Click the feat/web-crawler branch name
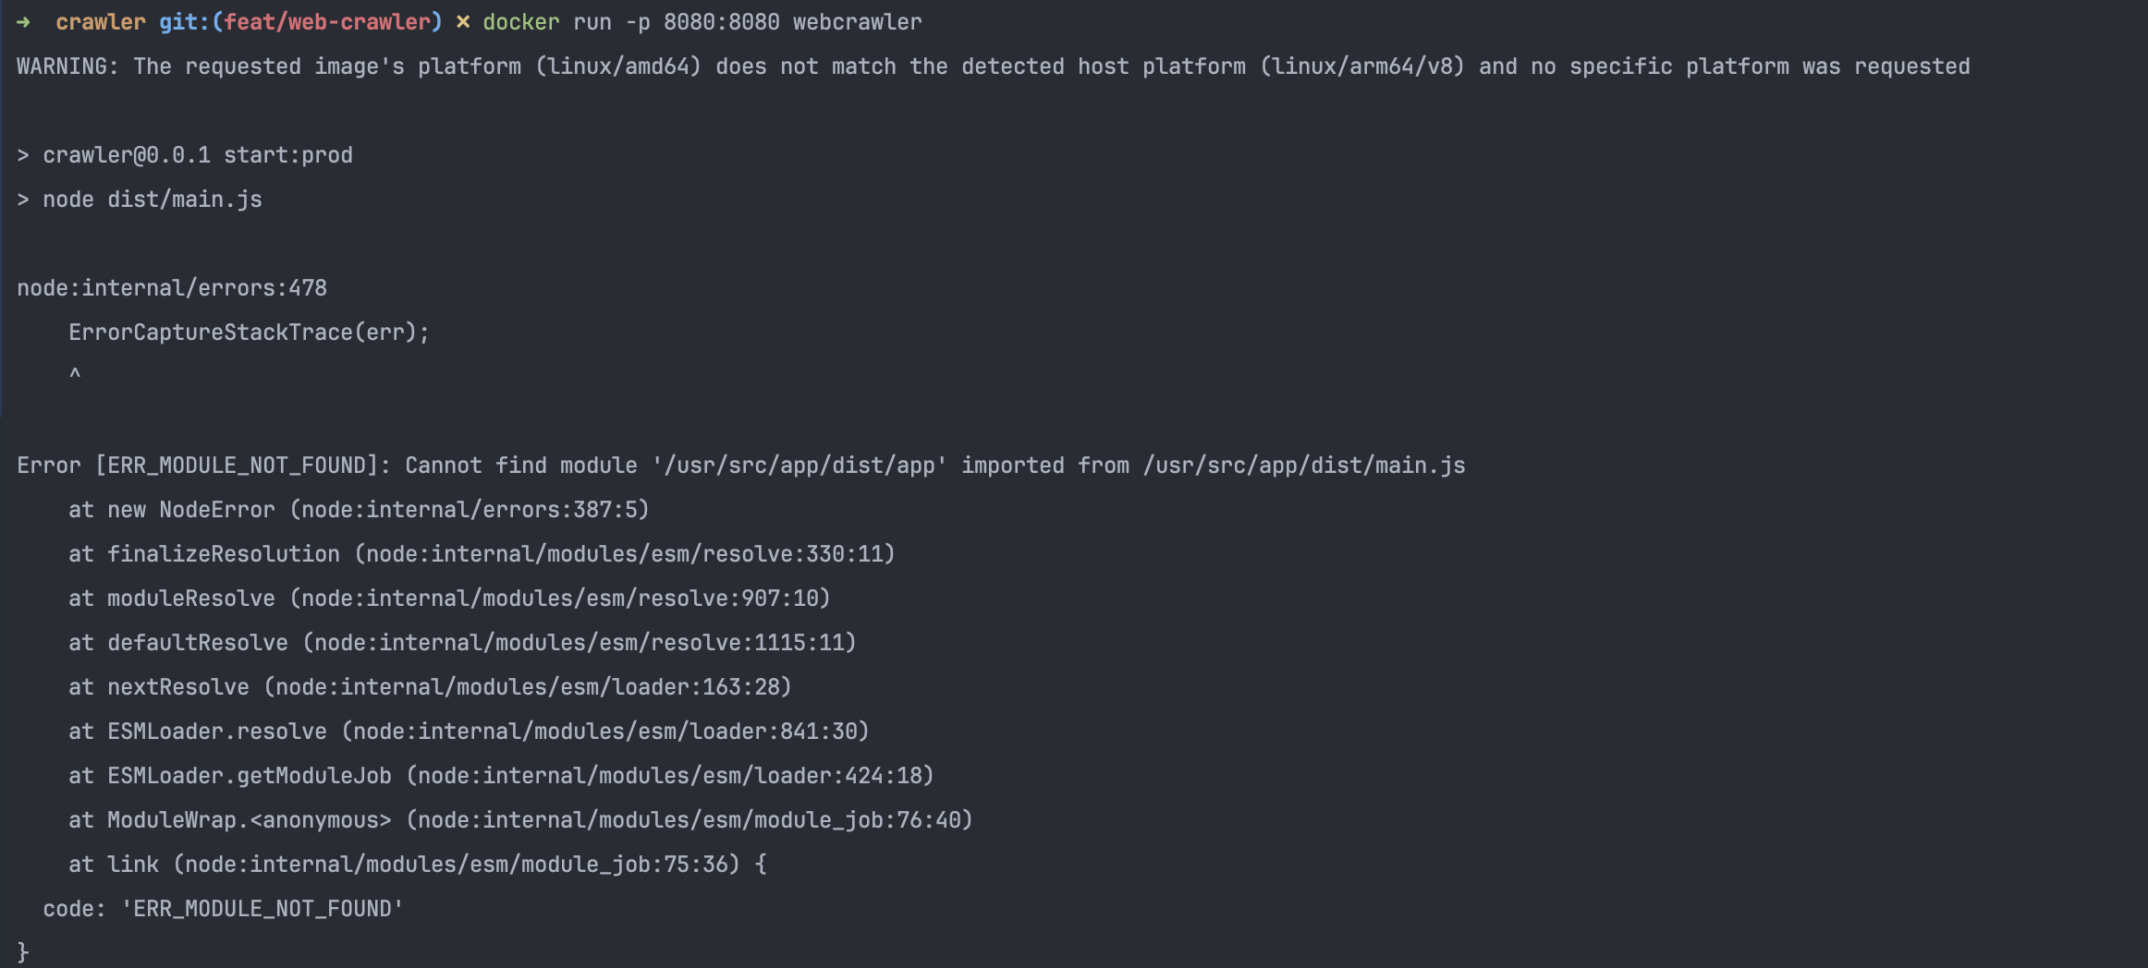2148x968 pixels. 327,22
